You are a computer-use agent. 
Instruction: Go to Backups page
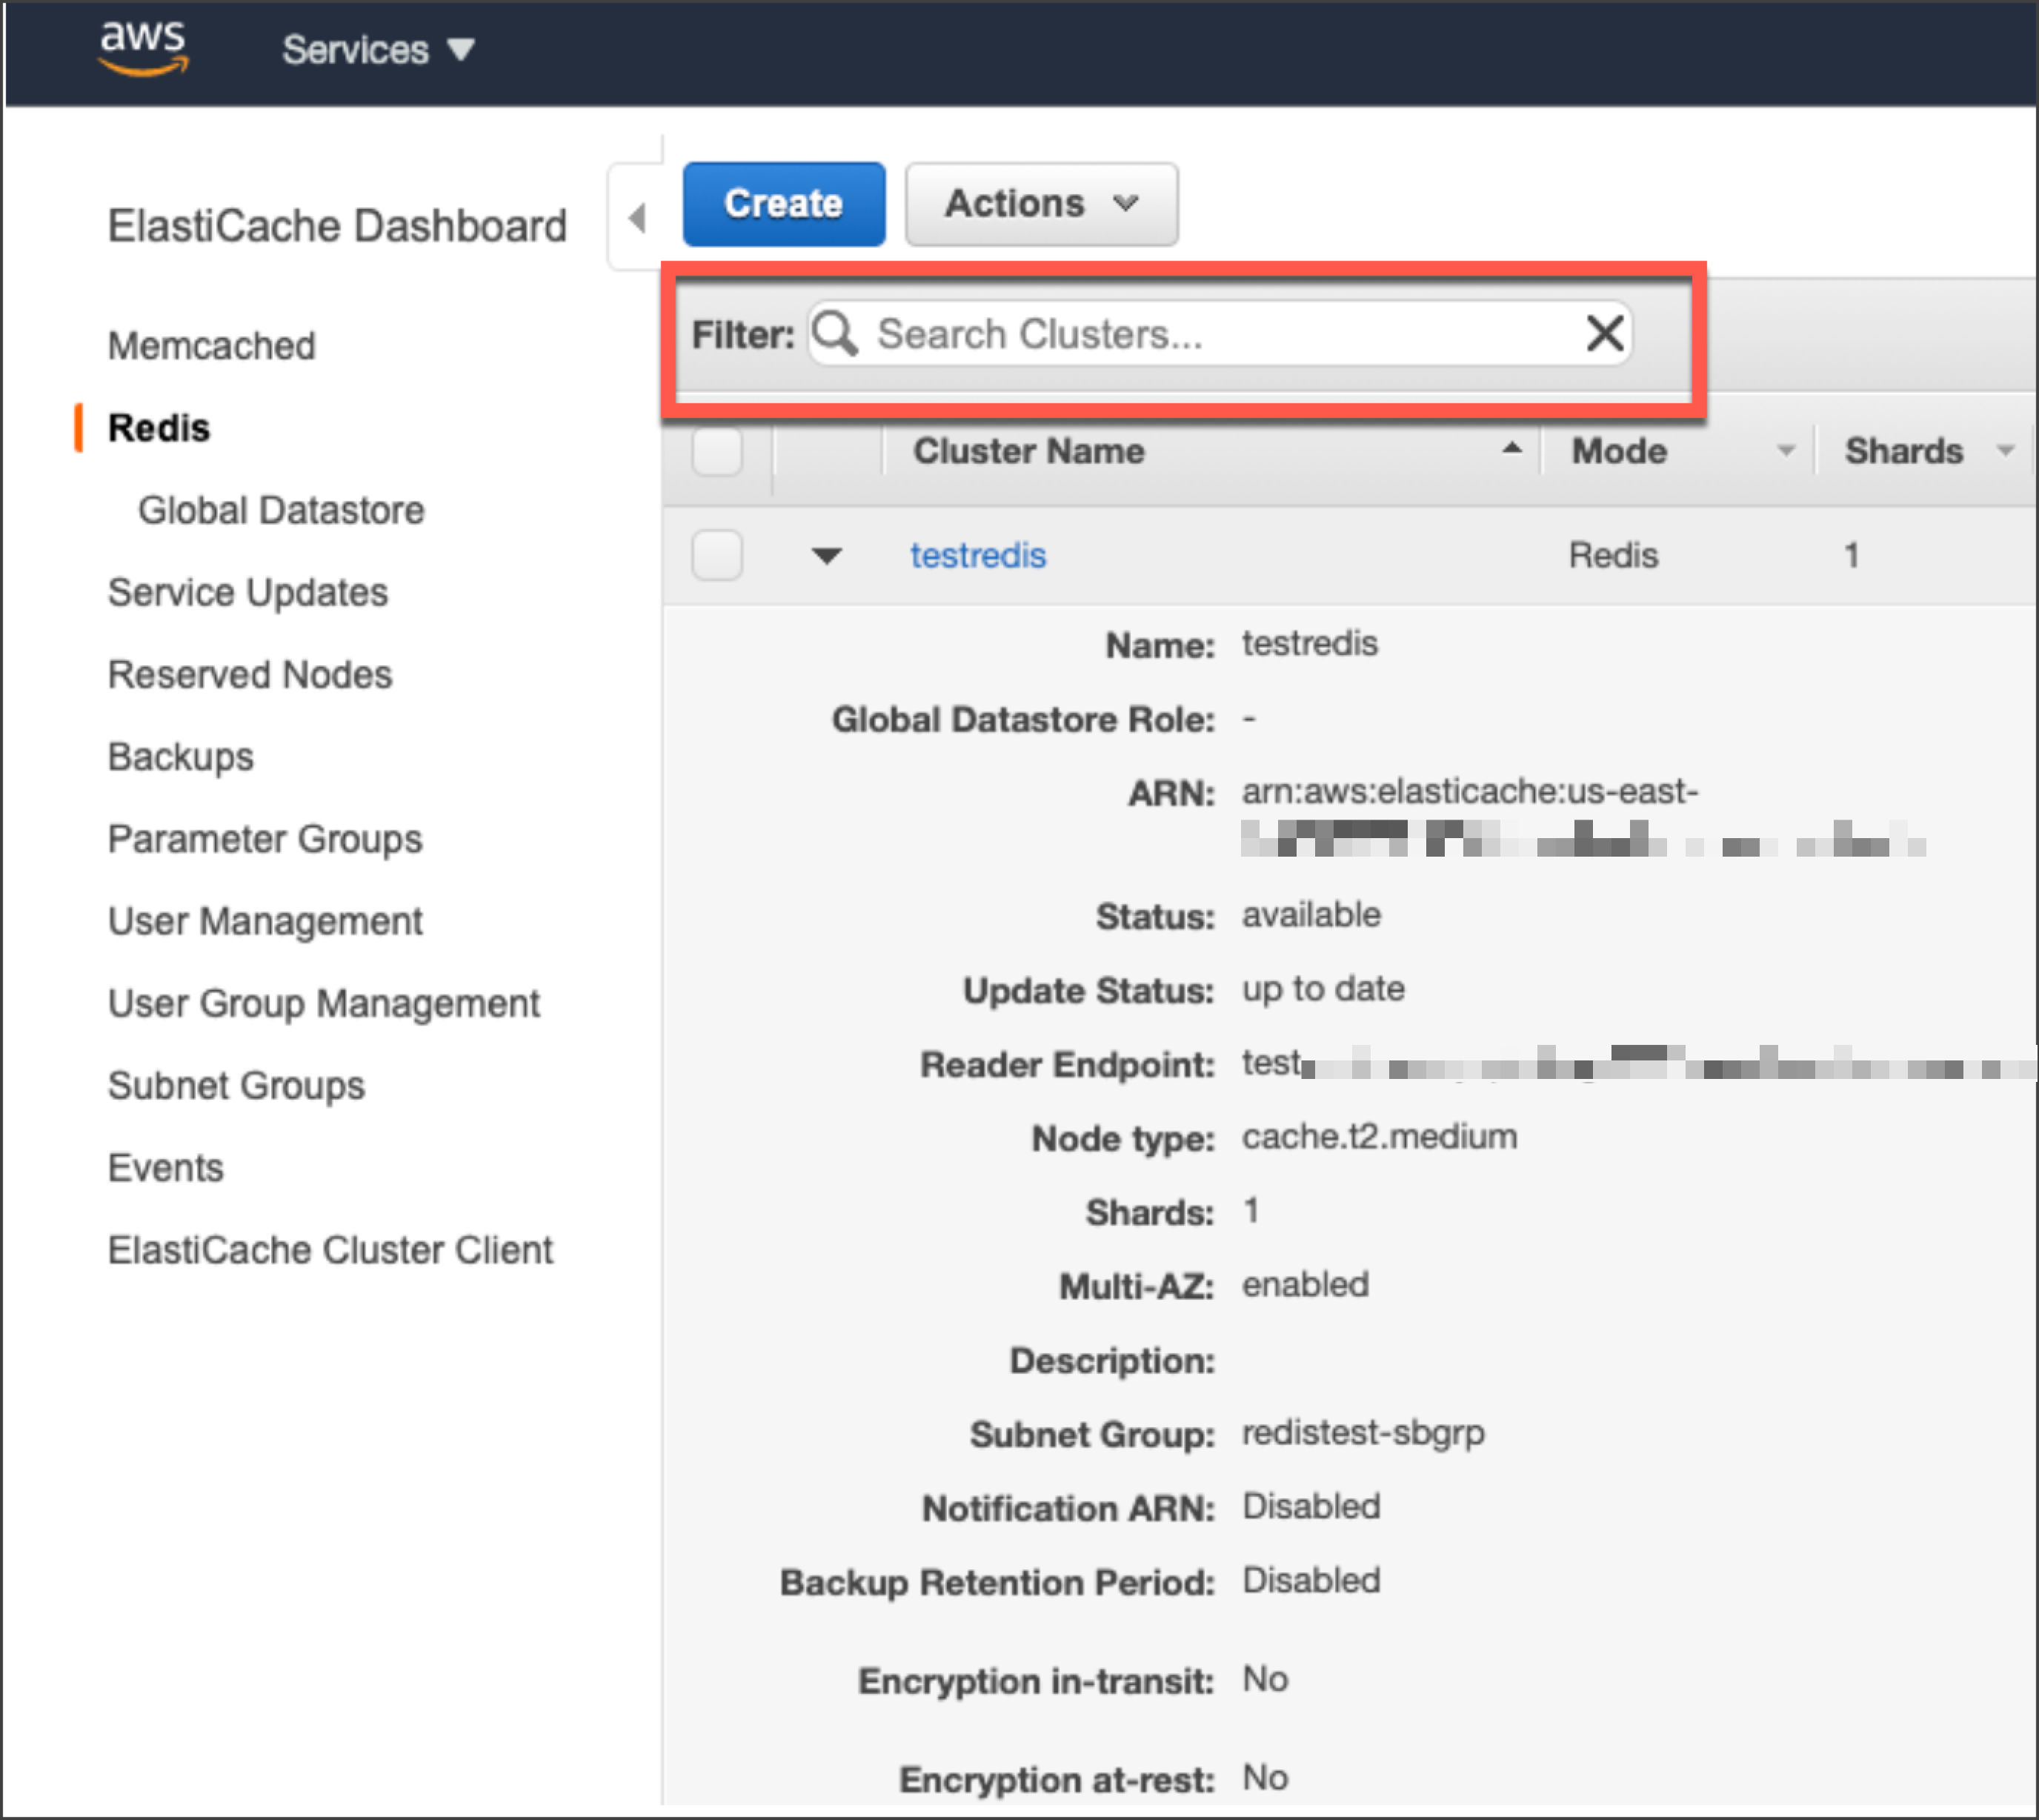pyautogui.click(x=181, y=757)
